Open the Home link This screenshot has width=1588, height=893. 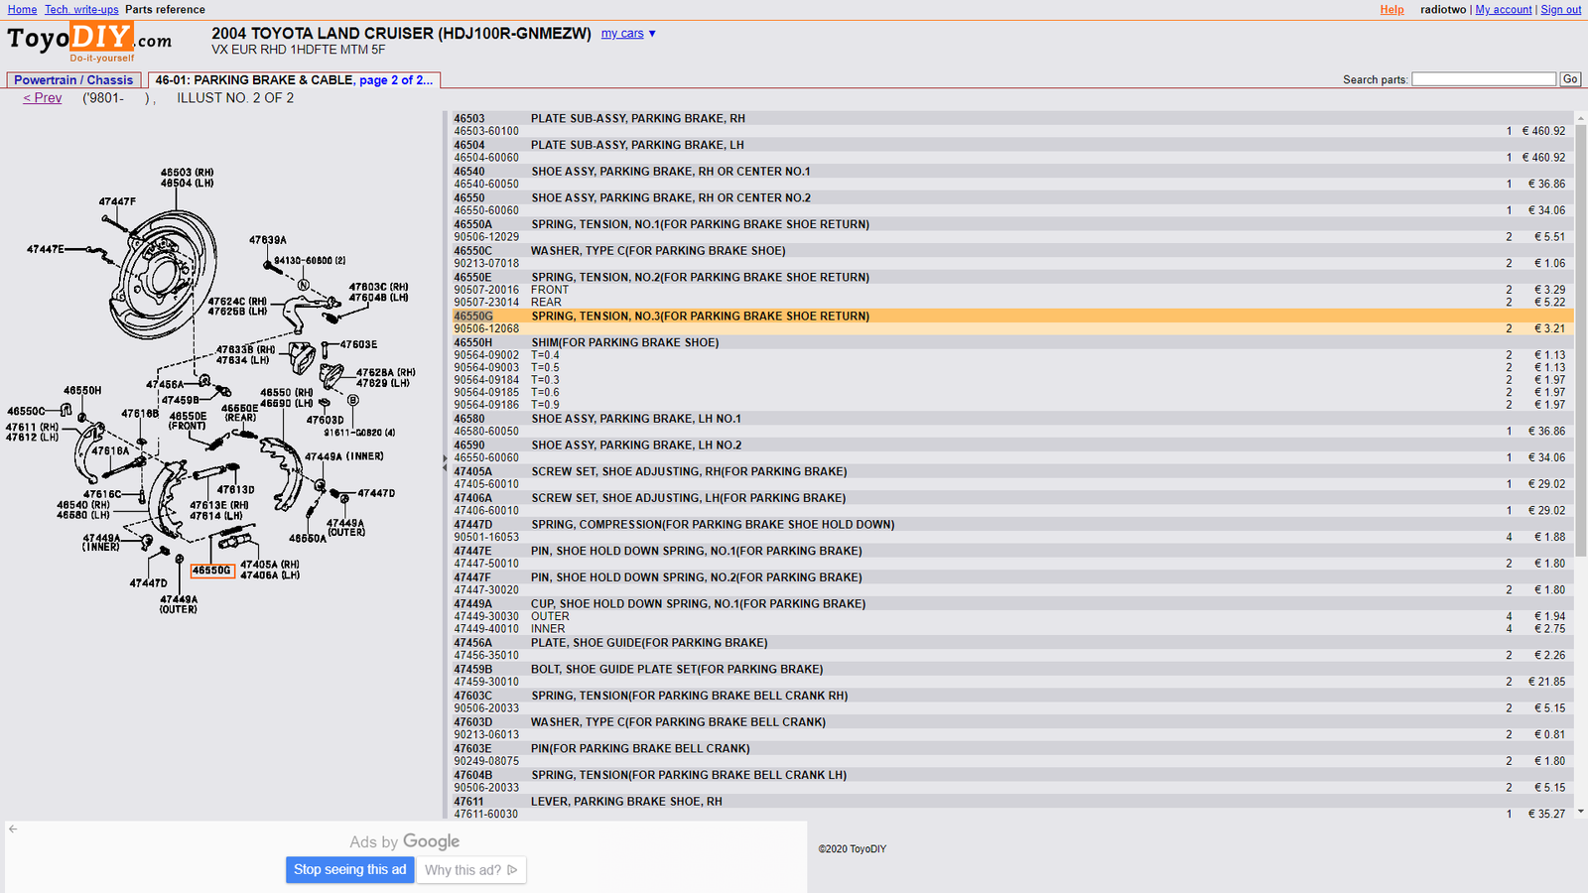click(22, 10)
